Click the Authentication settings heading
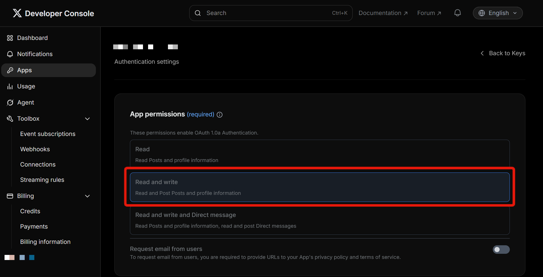The width and height of the screenshot is (543, 277). pyautogui.click(x=146, y=62)
